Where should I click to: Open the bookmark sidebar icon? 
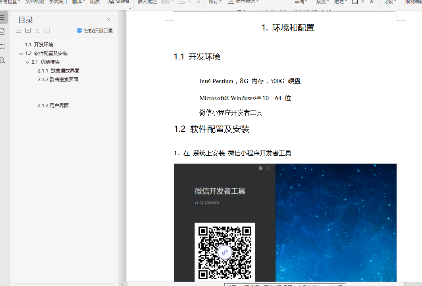[2, 46]
